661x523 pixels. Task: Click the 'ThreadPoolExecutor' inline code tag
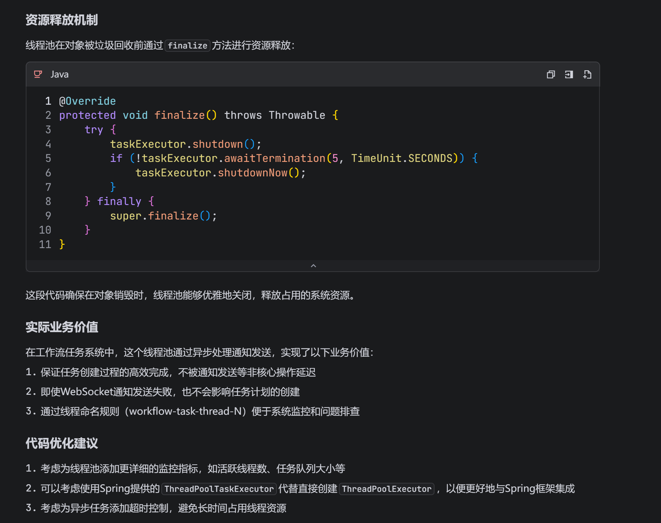coord(387,489)
